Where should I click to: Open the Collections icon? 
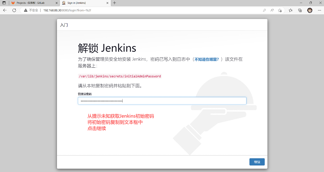(x=300, y=10)
